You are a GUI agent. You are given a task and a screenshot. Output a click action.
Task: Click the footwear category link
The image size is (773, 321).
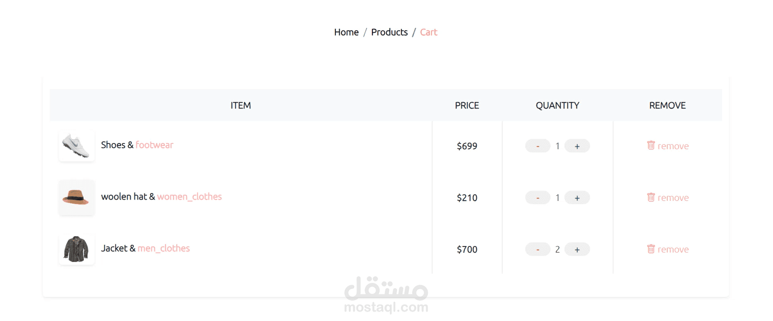pos(155,145)
